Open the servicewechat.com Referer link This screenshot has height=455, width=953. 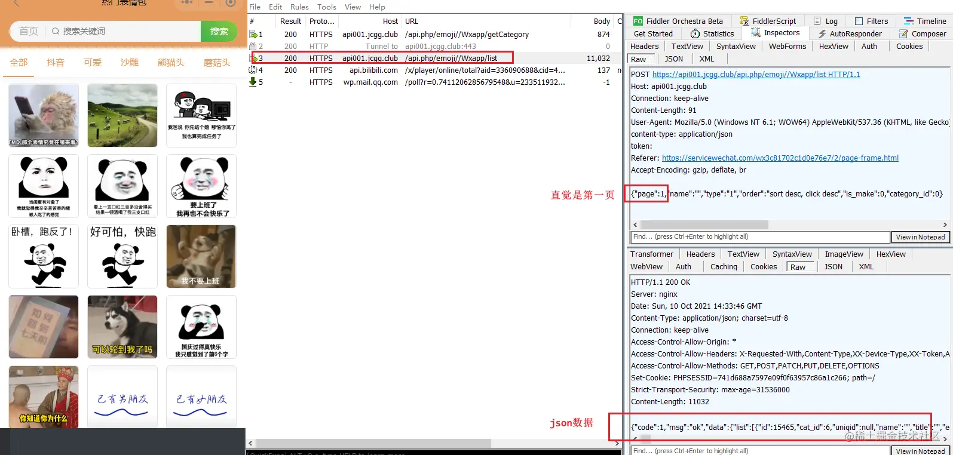780,158
